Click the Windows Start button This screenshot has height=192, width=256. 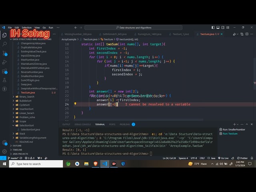point(4,164)
